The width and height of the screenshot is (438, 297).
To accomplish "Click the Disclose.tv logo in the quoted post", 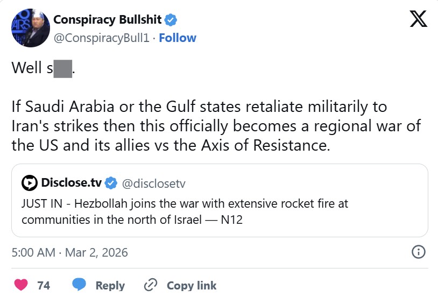I will click(30, 183).
